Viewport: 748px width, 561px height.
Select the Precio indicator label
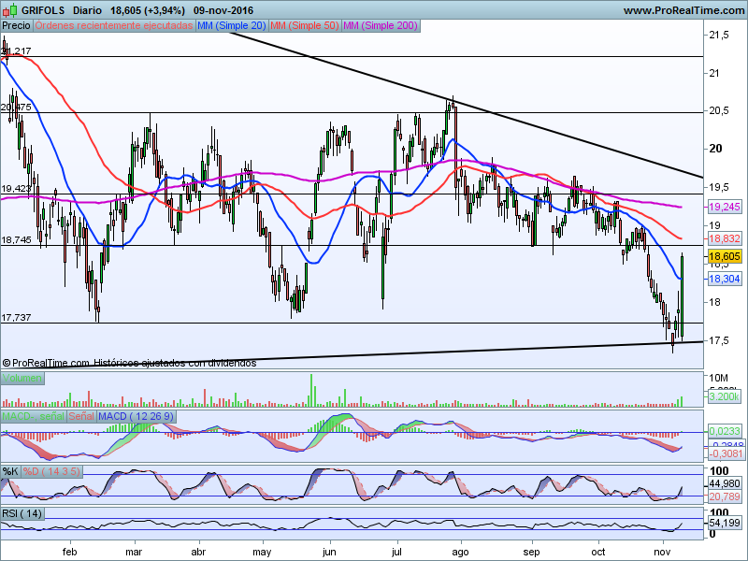coord(17,26)
